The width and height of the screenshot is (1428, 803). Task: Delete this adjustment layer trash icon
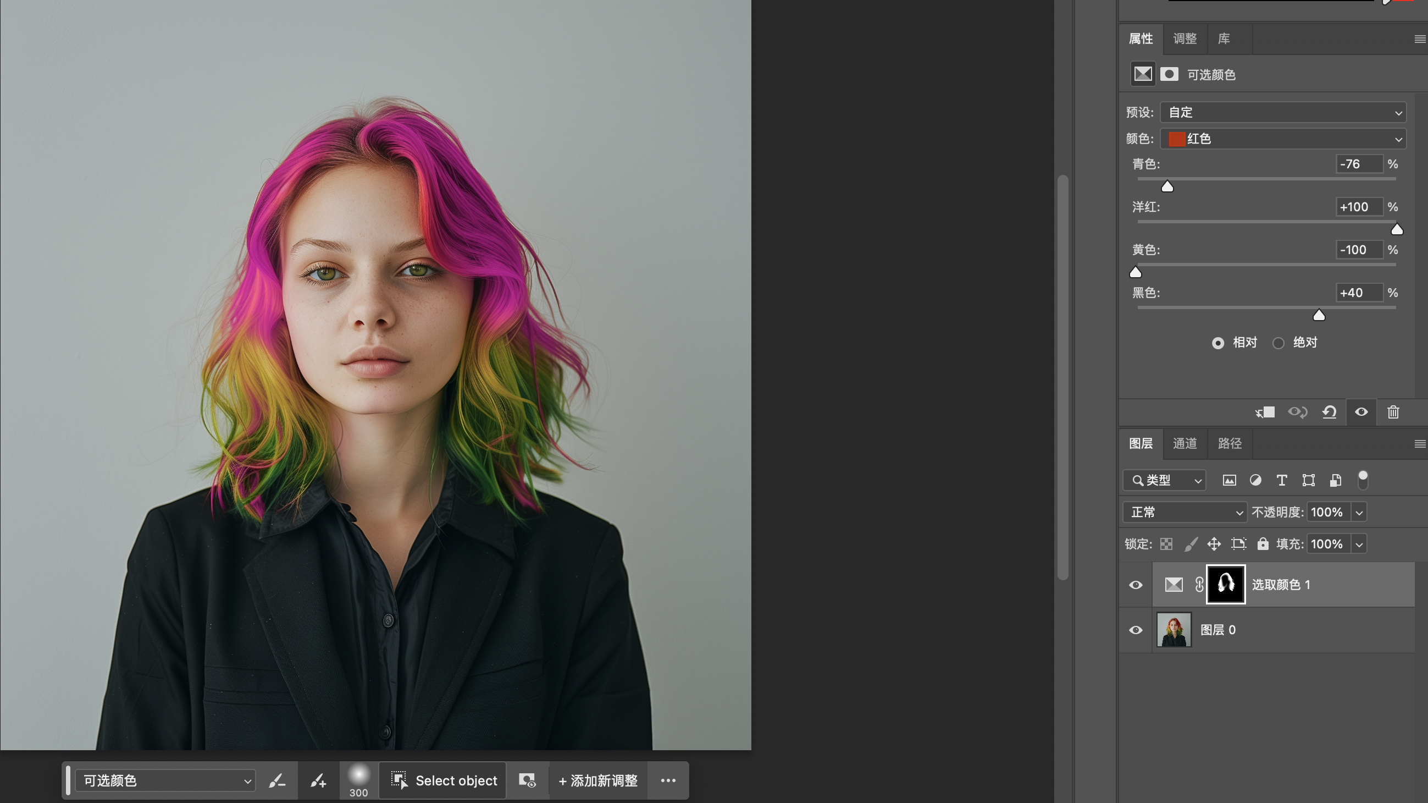1393,413
